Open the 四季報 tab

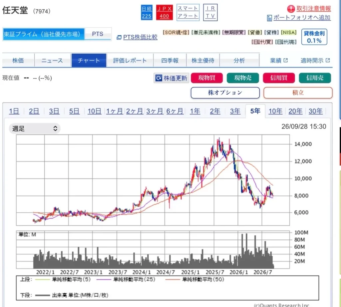170,61
